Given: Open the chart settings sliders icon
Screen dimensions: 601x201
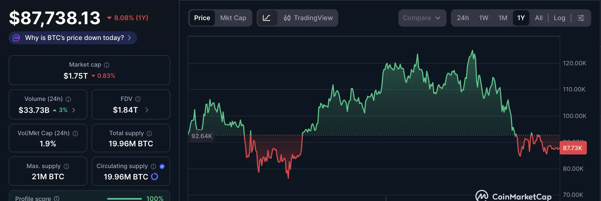Looking at the screenshot, I should click(x=581, y=18).
